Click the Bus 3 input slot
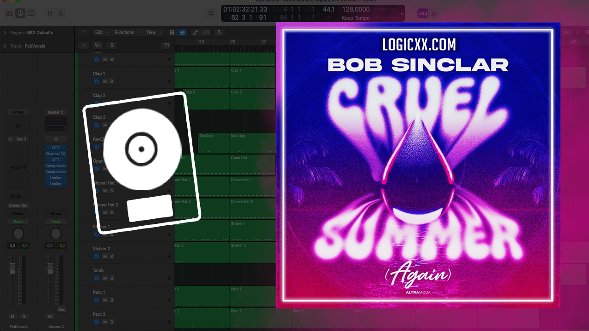589x331 pixels. [22, 139]
